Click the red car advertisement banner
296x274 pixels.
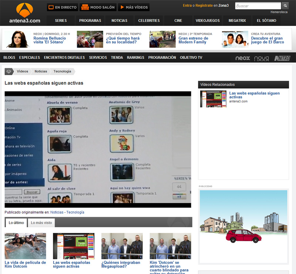click(x=243, y=226)
